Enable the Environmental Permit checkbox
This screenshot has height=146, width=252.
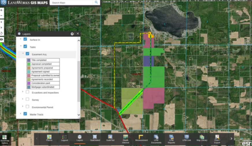(x=27, y=107)
